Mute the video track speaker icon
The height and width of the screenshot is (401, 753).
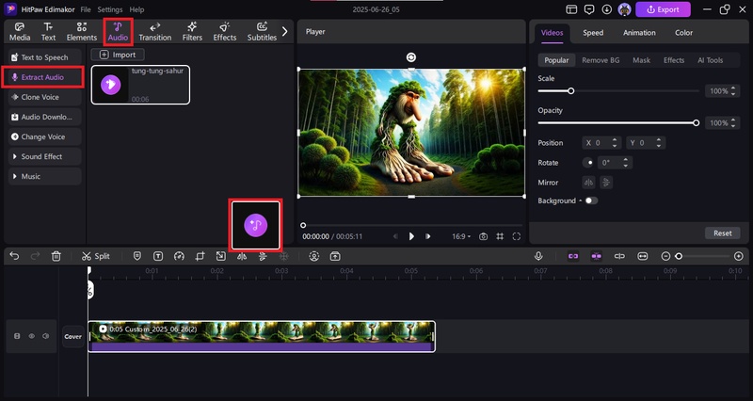45,336
